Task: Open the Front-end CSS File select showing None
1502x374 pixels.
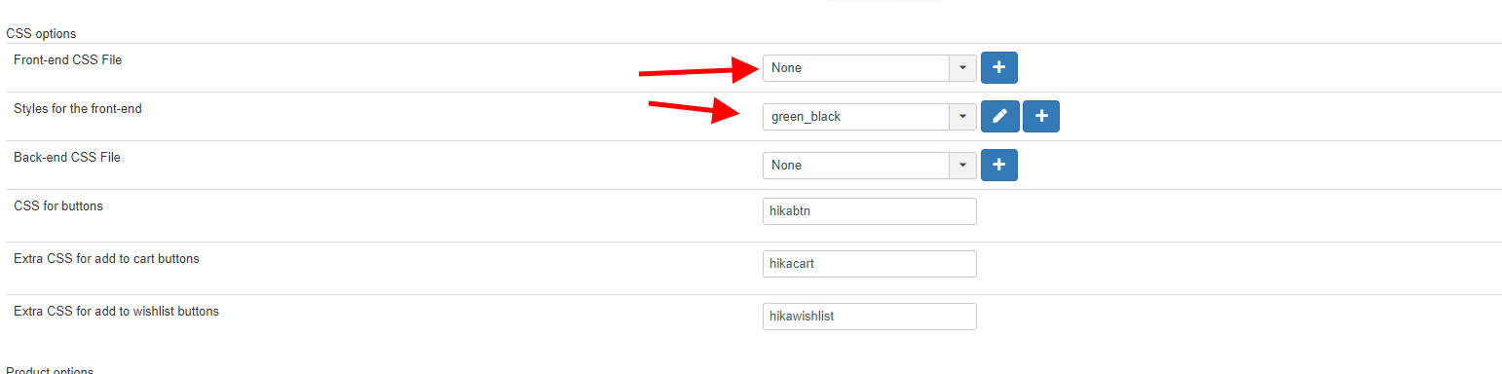Action: [x=869, y=68]
